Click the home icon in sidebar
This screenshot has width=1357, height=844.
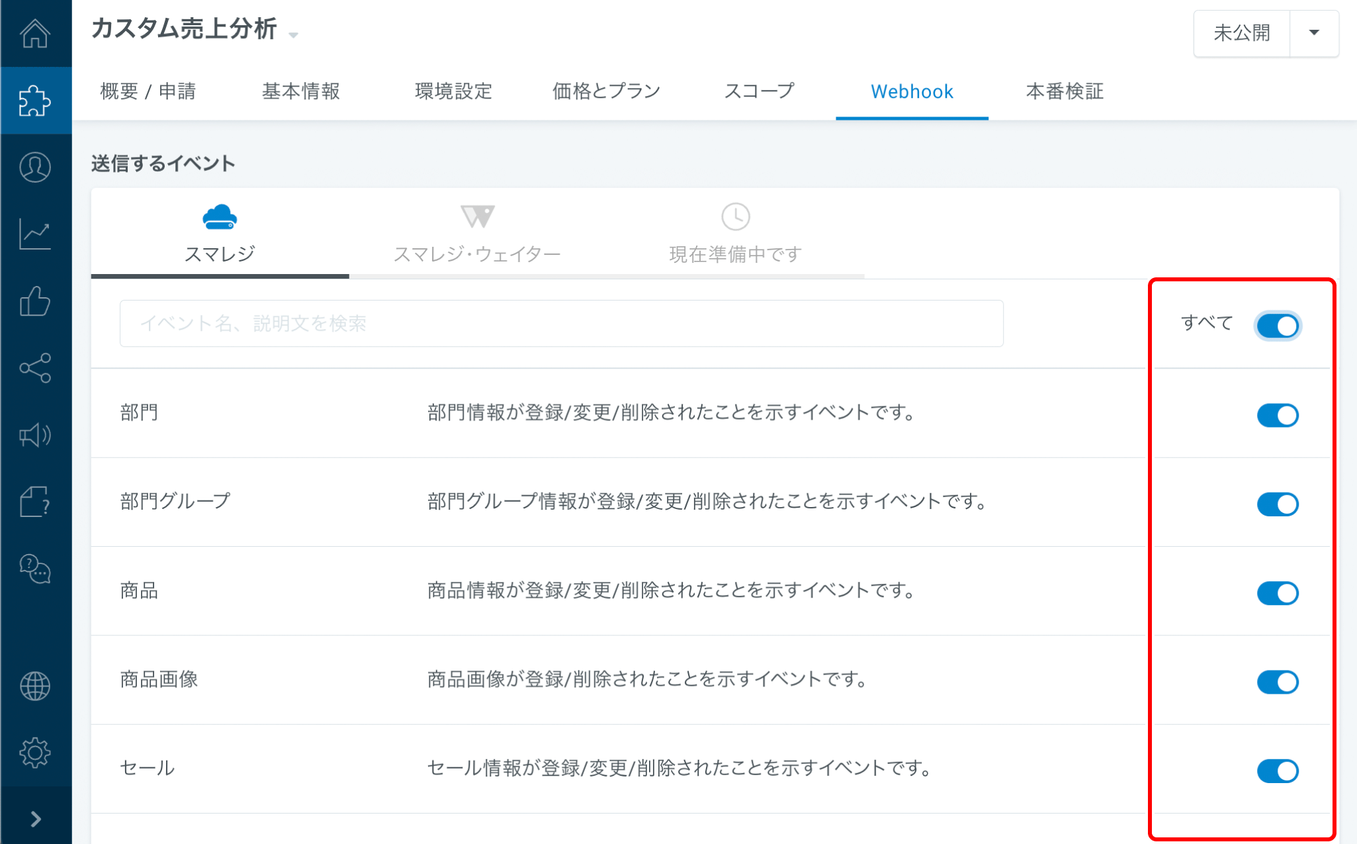(x=35, y=33)
